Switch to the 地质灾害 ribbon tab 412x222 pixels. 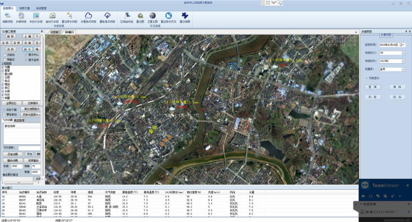[25, 8]
